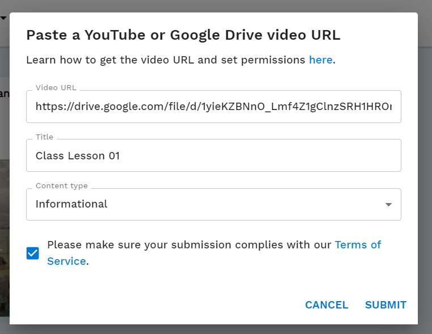The height and width of the screenshot is (334, 432).
Task: Click the 'Learn how to get the video URL' text
Action: [x=166, y=60]
